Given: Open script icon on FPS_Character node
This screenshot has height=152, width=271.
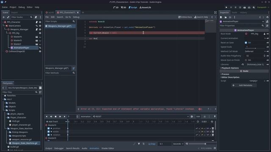Looking at the screenshot, I should tap(37, 22).
